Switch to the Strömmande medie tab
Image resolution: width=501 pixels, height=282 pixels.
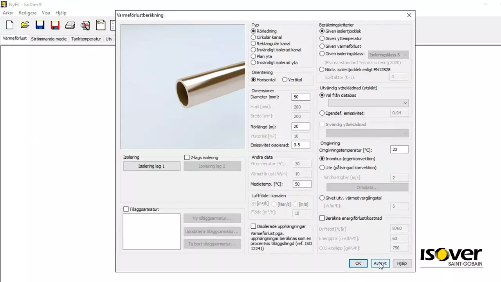pos(49,39)
